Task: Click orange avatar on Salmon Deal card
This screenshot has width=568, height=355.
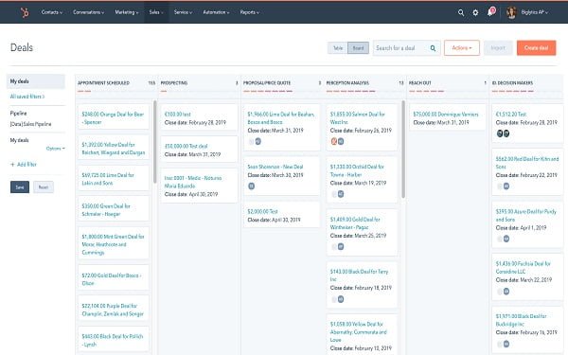Action: [x=334, y=142]
